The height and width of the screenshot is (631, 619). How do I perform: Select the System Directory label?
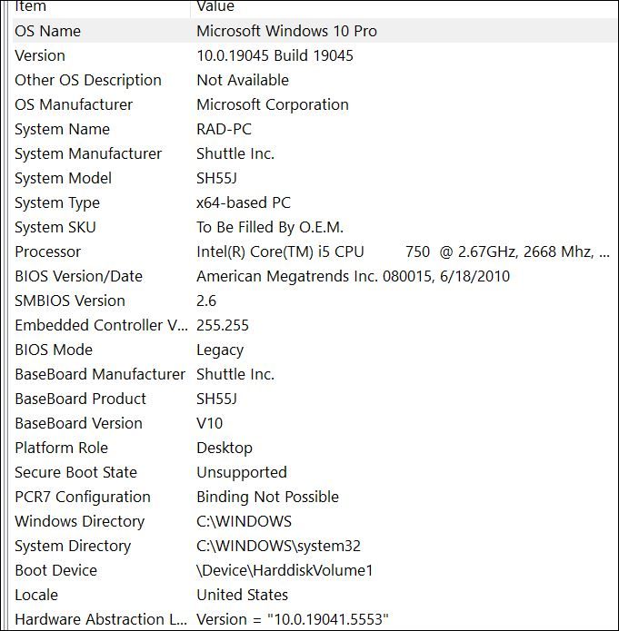point(73,546)
